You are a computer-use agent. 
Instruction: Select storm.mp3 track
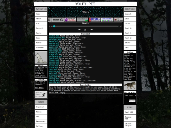pos(53,68)
